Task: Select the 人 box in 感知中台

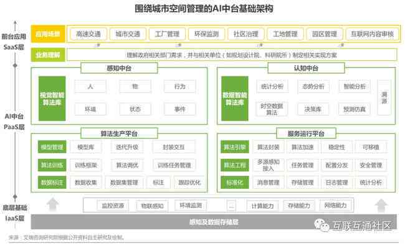Action: click(90, 86)
